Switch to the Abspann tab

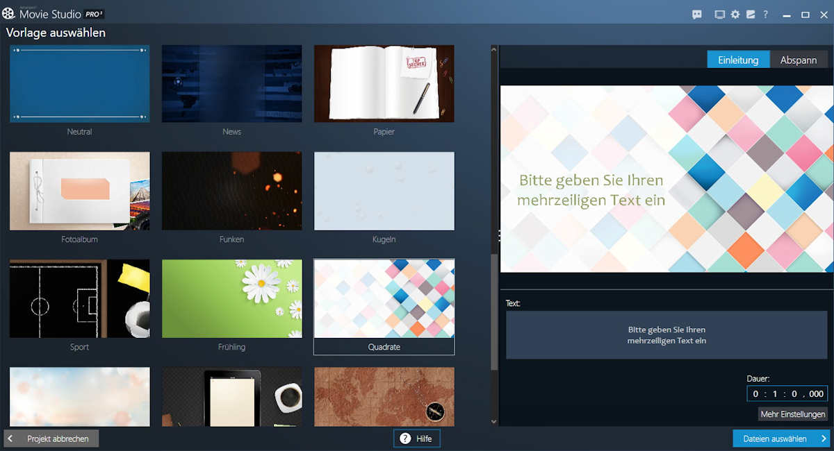coord(799,60)
